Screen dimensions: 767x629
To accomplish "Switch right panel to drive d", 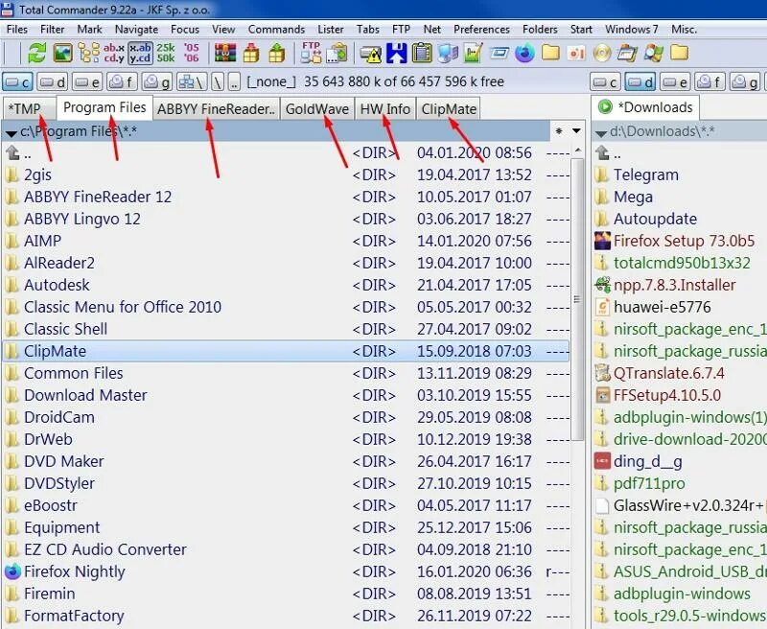I will tap(640, 82).
